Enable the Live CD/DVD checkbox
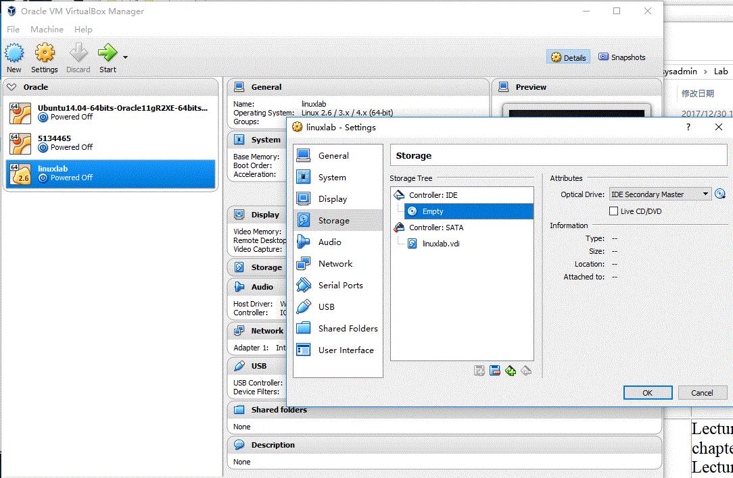 pos(613,211)
